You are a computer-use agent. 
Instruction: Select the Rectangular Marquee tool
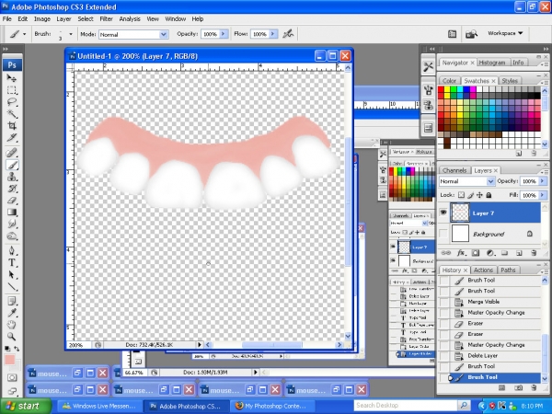click(12, 90)
